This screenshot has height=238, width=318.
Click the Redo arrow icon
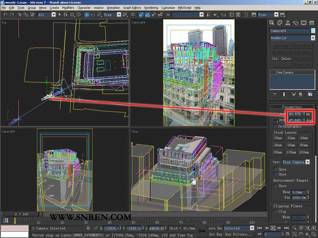(x=12, y=15)
